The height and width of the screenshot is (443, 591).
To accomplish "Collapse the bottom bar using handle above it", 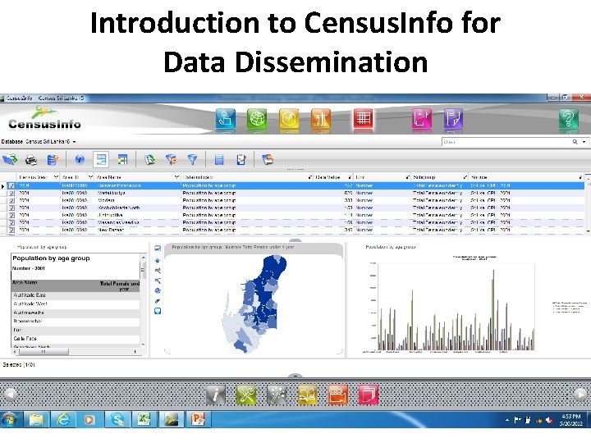I will coord(295,376).
